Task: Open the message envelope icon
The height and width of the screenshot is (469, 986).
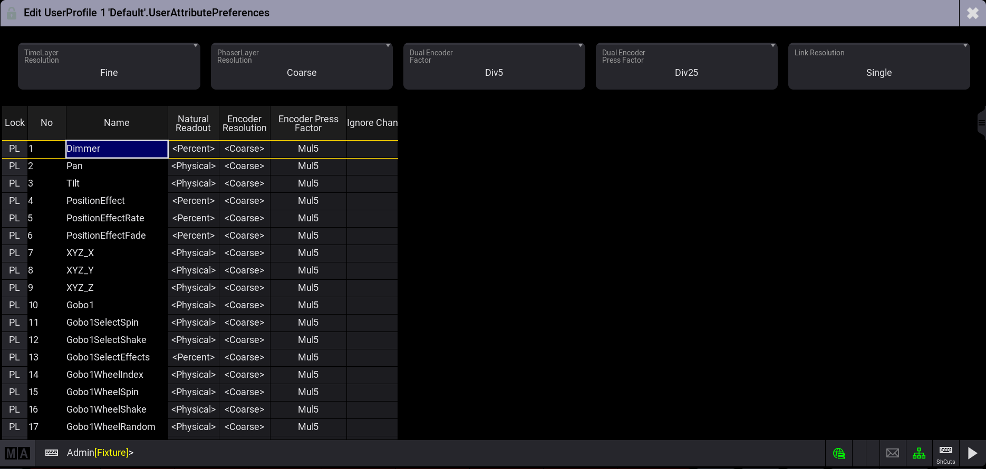Action: pyautogui.click(x=893, y=453)
